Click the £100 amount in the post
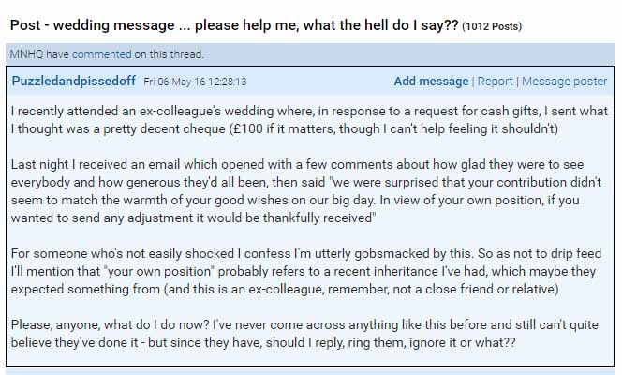 [x=248, y=129]
